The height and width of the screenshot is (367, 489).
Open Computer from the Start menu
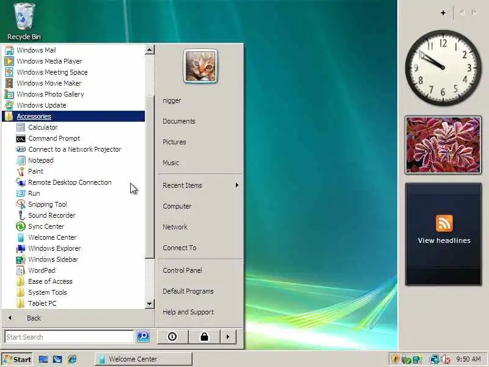[x=200, y=206]
